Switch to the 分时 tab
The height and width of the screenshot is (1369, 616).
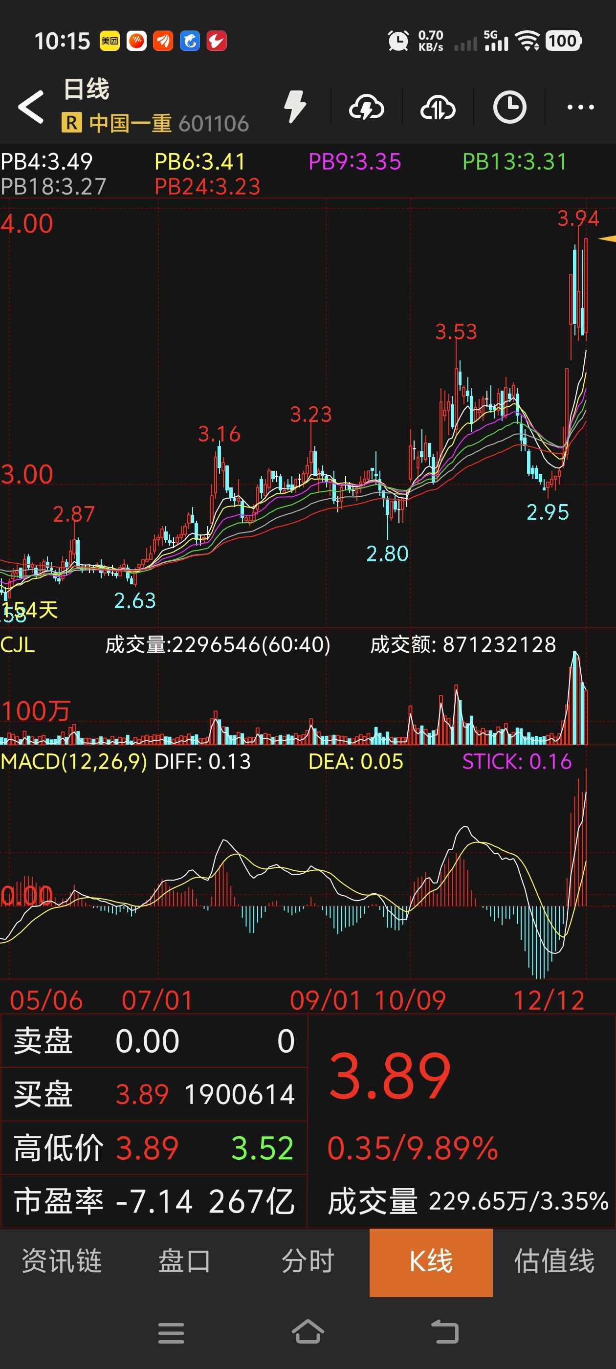[308, 1261]
